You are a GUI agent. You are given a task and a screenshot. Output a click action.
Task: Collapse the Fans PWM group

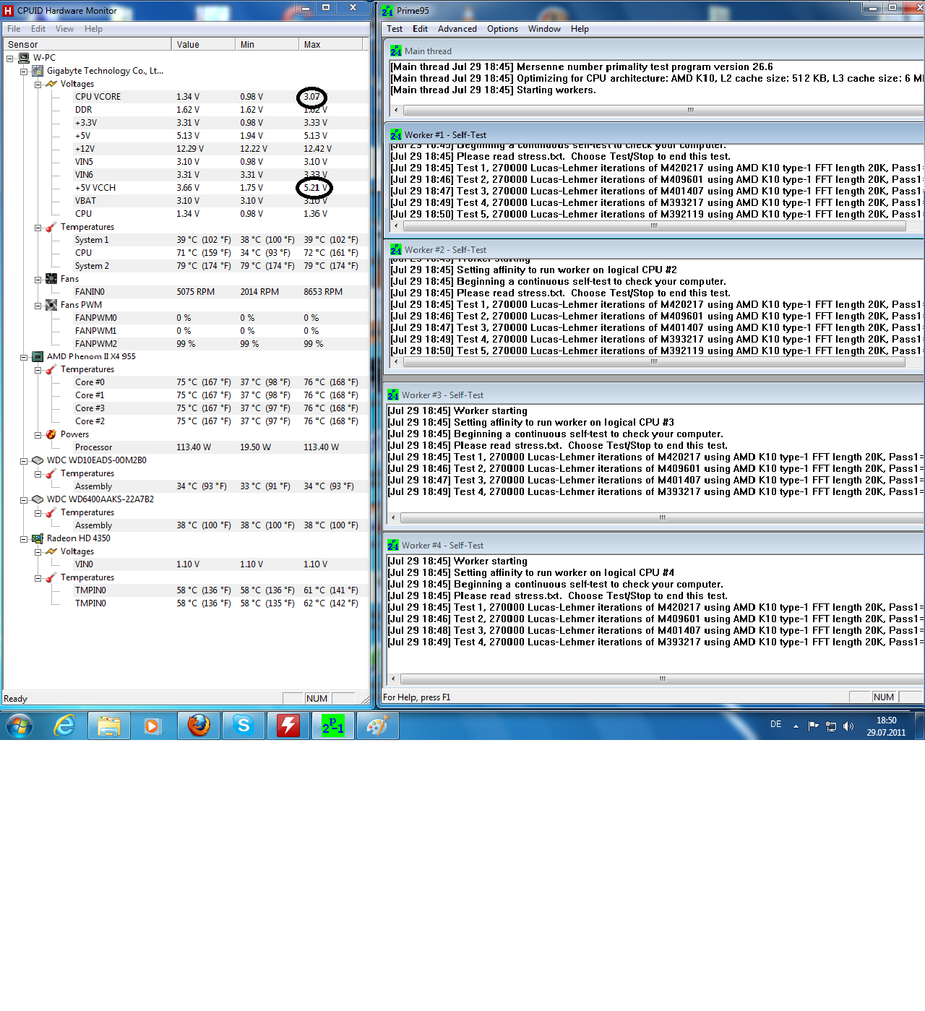tap(38, 305)
